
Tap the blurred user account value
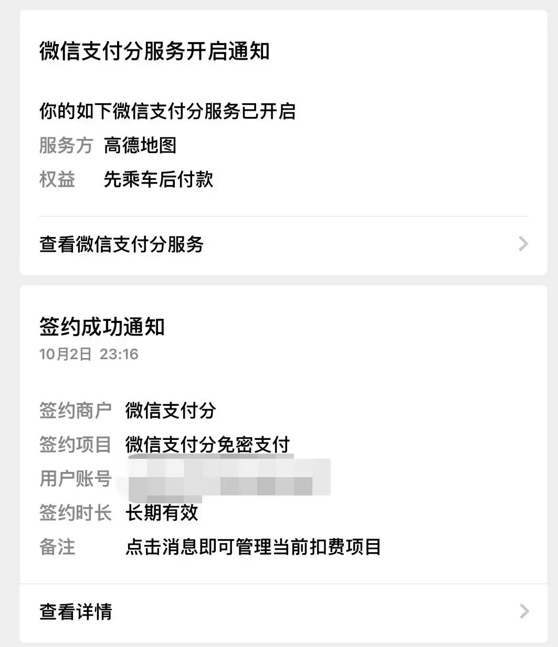(226, 478)
